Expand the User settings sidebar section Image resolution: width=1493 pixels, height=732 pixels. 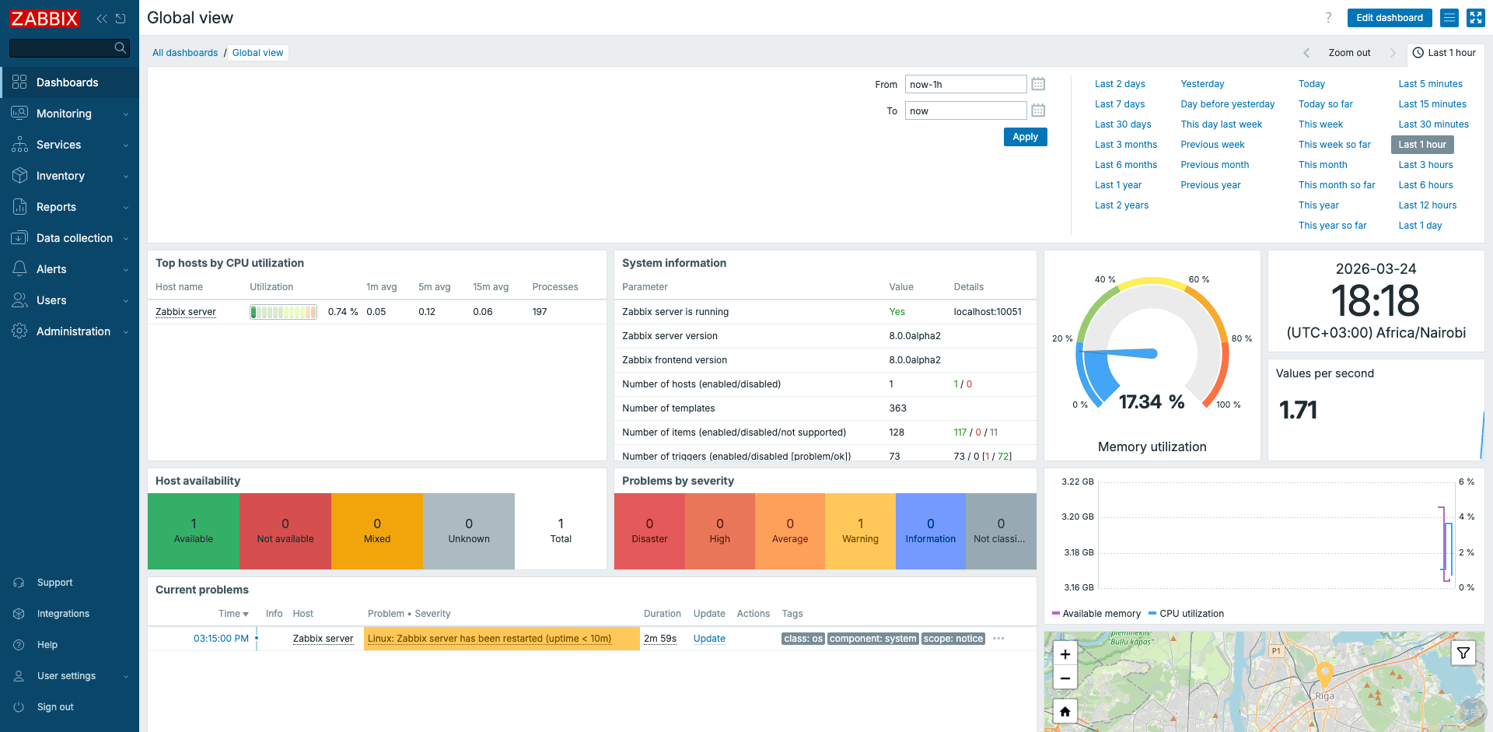click(66, 675)
